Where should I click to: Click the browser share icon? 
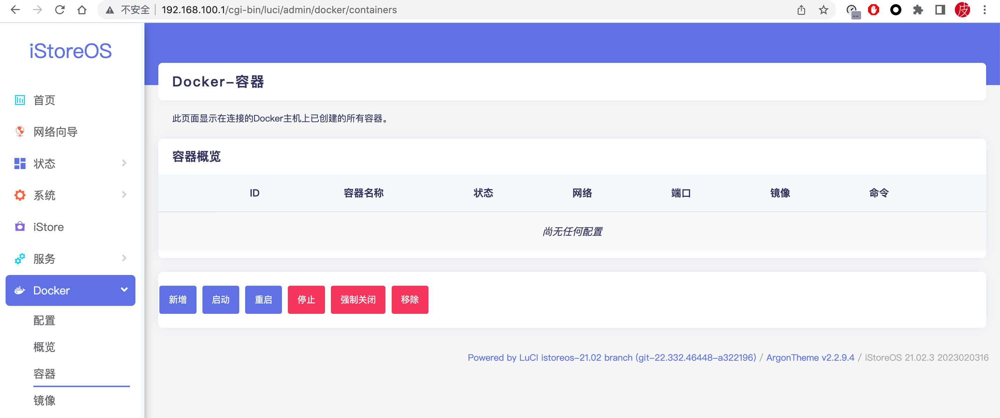(801, 10)
